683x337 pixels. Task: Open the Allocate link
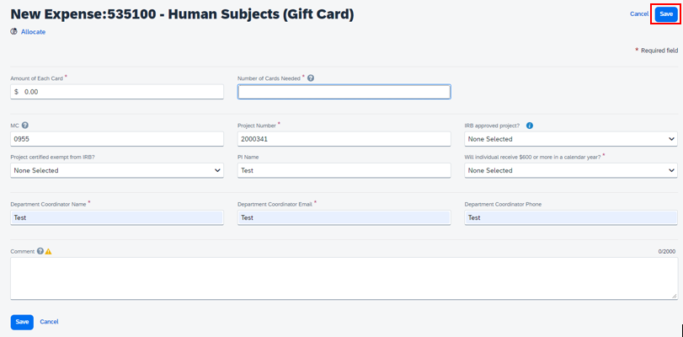click(x=33, y=32)
